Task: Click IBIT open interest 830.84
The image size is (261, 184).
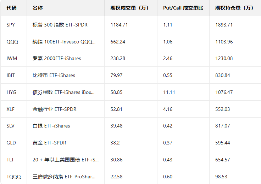Action: coord(223,76)
